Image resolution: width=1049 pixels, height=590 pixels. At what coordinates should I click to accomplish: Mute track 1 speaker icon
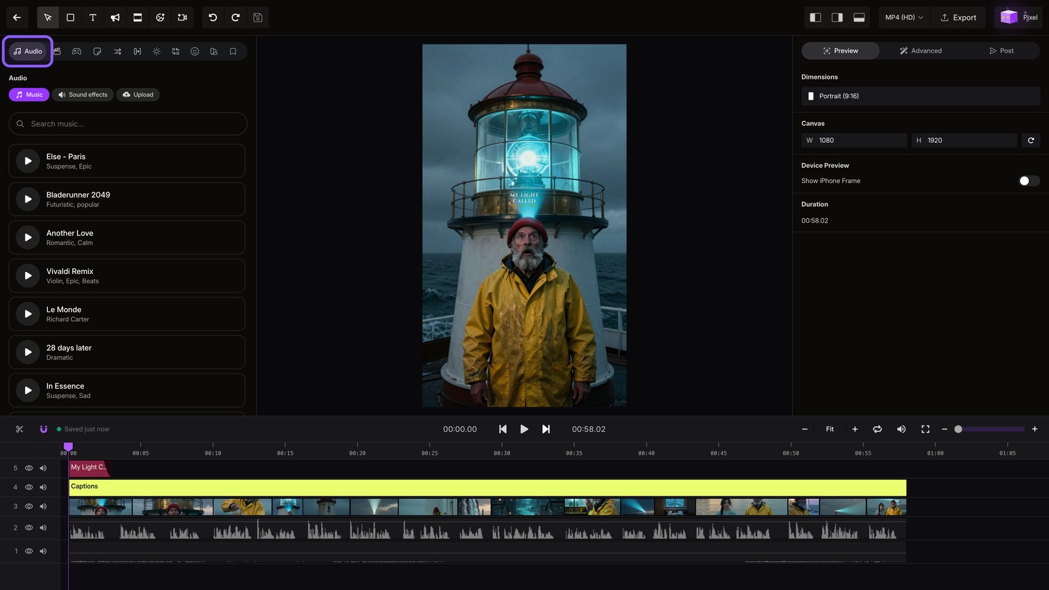click(x=43, y=551)
